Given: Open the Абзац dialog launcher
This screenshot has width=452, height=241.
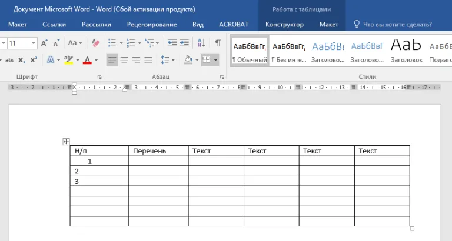Looking at the screenshot, I should 222,77.
